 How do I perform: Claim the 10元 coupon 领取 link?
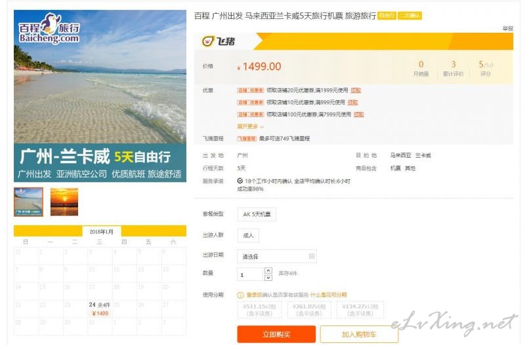pos(352,102)
